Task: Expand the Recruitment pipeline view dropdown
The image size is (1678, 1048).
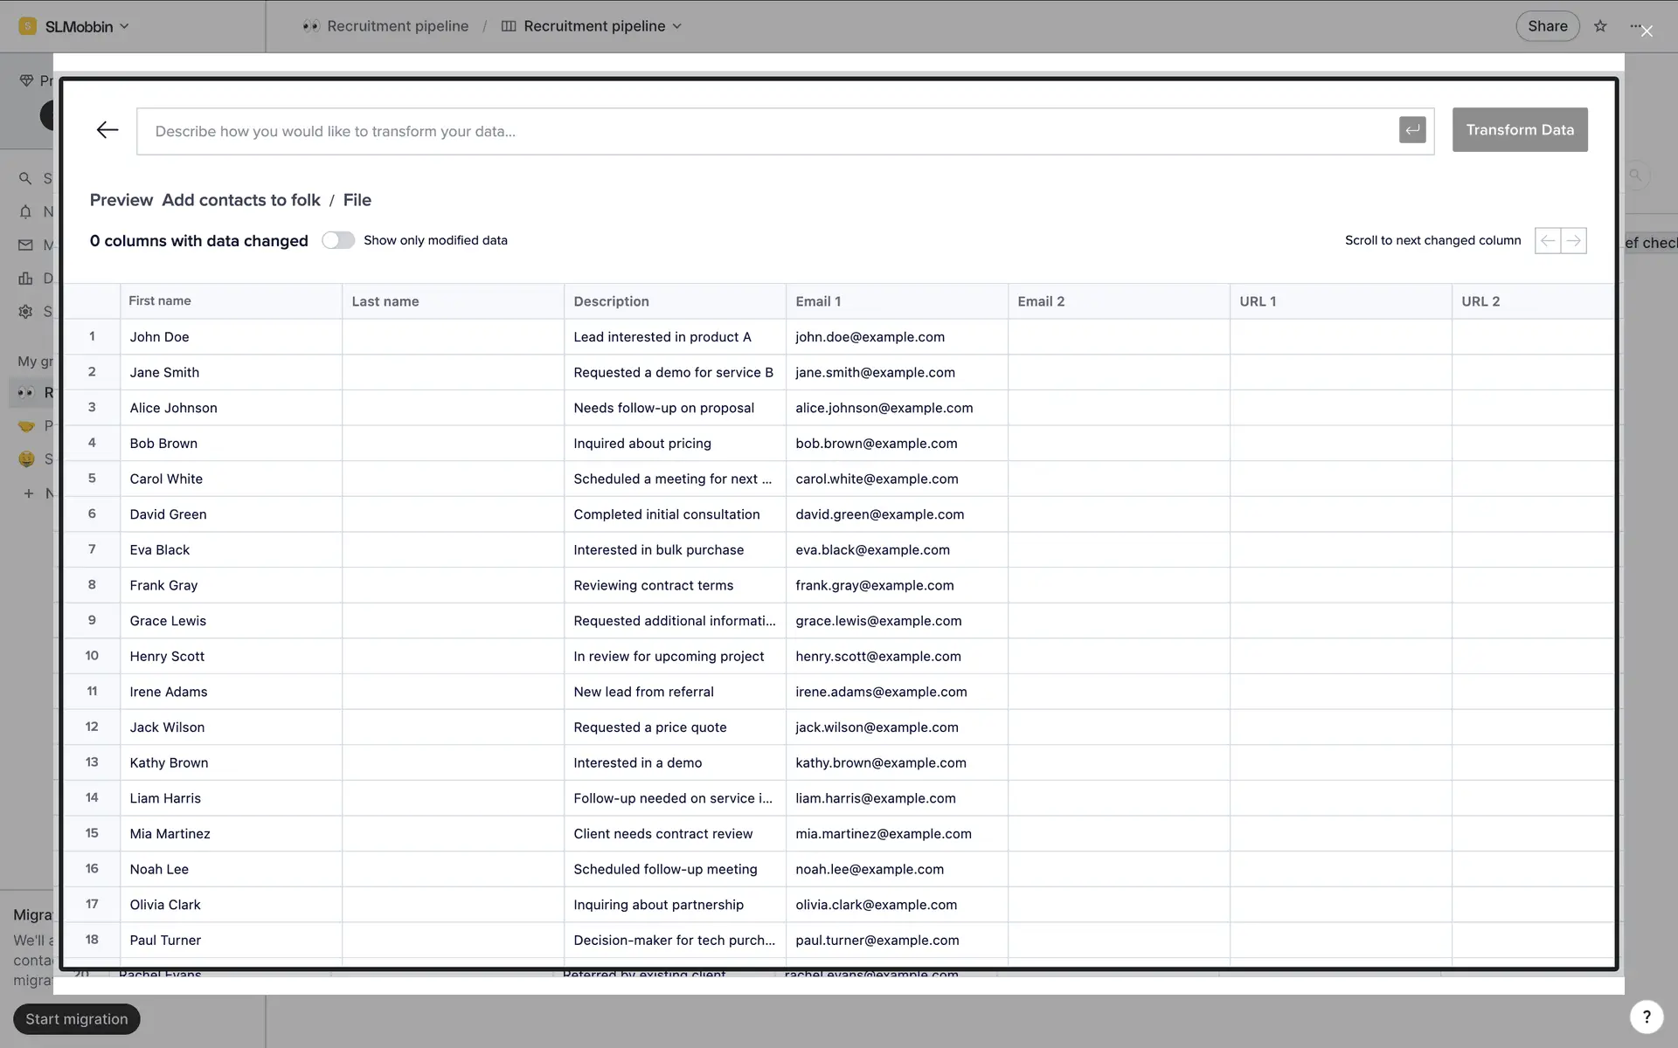Action: pyautogui.click(x=593, y=26)
